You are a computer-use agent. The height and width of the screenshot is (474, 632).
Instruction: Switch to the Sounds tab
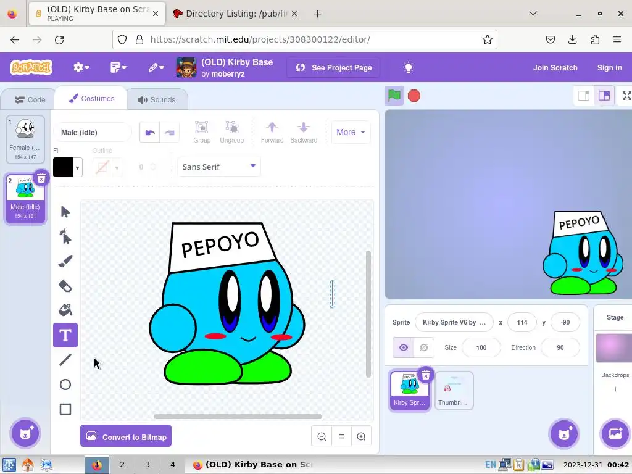[x=157, y=99]
